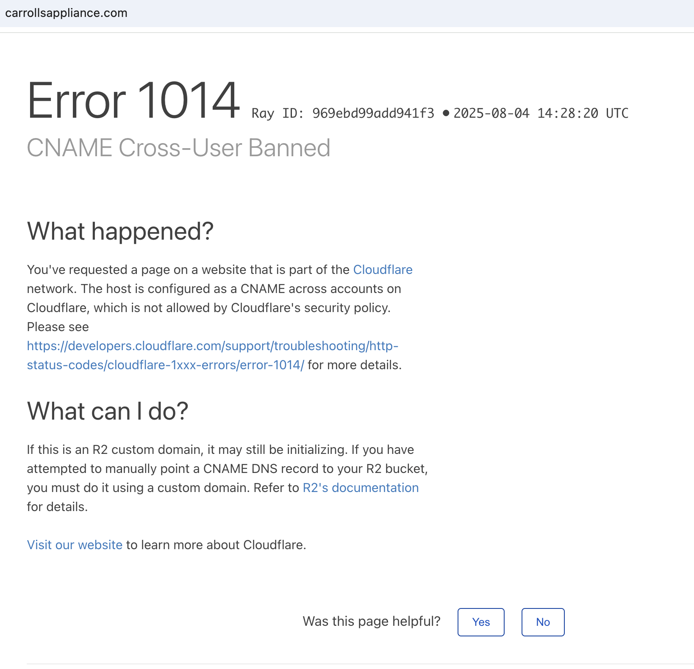Image resolution: width=694 pixels, height=669 pixels.
Task: Click the Was this page helpful? text
Action: (x=372, y=621)
